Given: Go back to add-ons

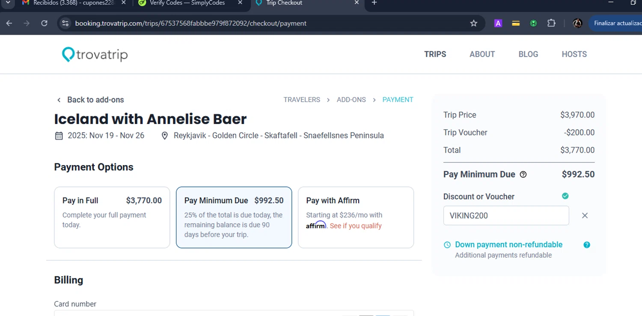Looking at the screenshot, I should point(90,100).
